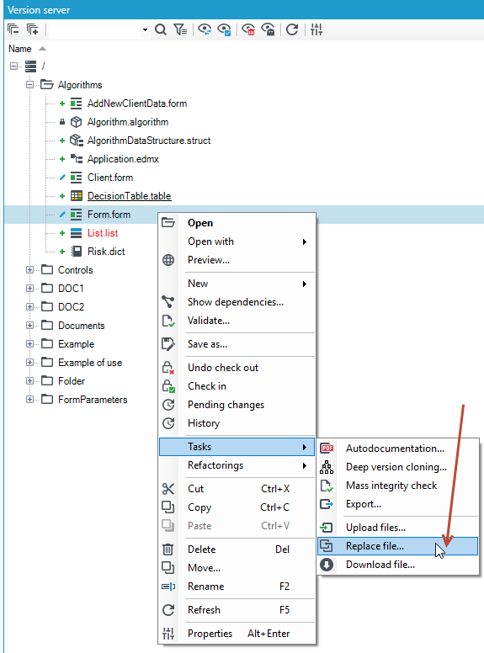Choose Pending changes menu item
The width and height of the screenshot is (484, 653).
click(237, 405)
